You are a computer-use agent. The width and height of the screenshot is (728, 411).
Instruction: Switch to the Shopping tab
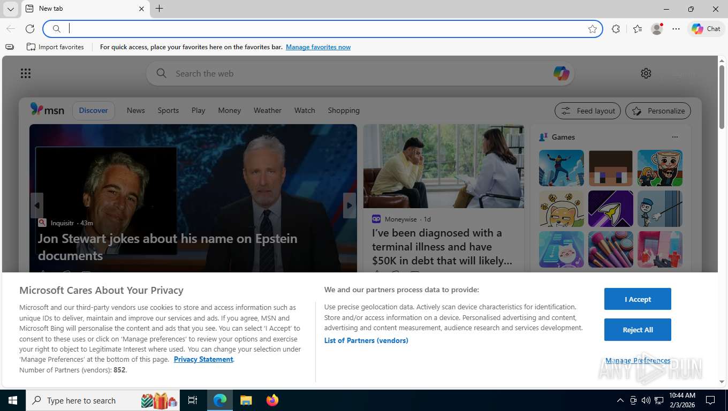344,110
